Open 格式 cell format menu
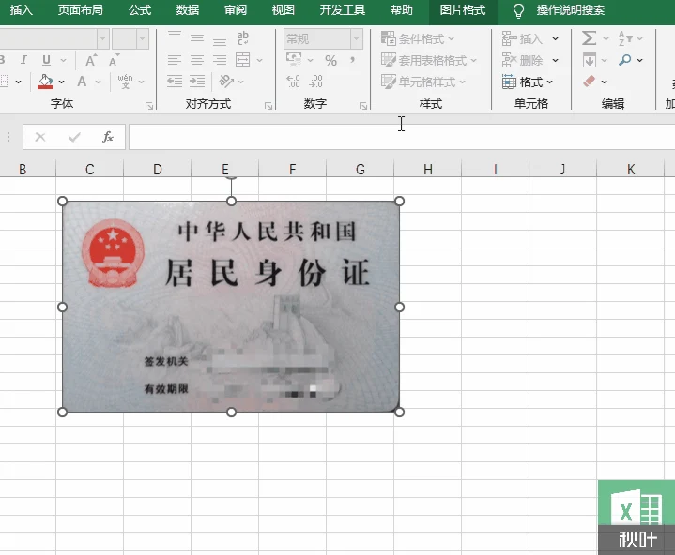The width and height of the screenshot is (675, 555). [x=528, y=82]
